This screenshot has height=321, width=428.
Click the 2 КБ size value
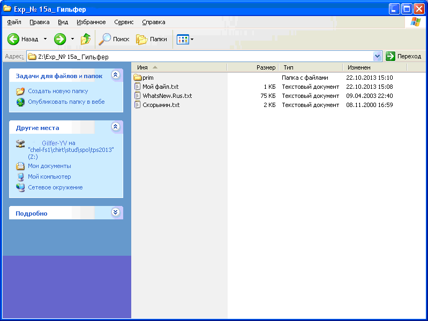[x=269, y=105]
